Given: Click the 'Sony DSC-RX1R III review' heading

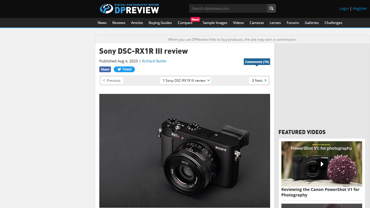Looking at the screenshot, I should click(x=143, y=51).
